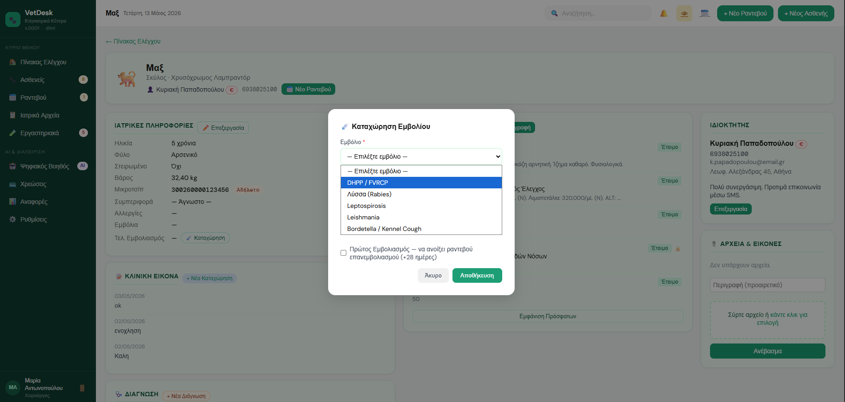
Task: Select Leptospirosis vaccine option
Action: coord(421,206)
